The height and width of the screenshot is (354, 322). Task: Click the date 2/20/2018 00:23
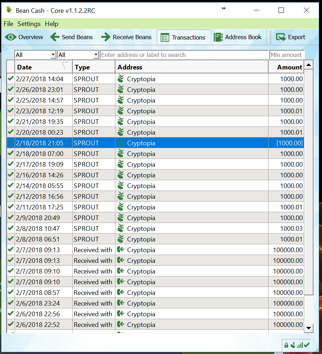[x=40, y=132]
